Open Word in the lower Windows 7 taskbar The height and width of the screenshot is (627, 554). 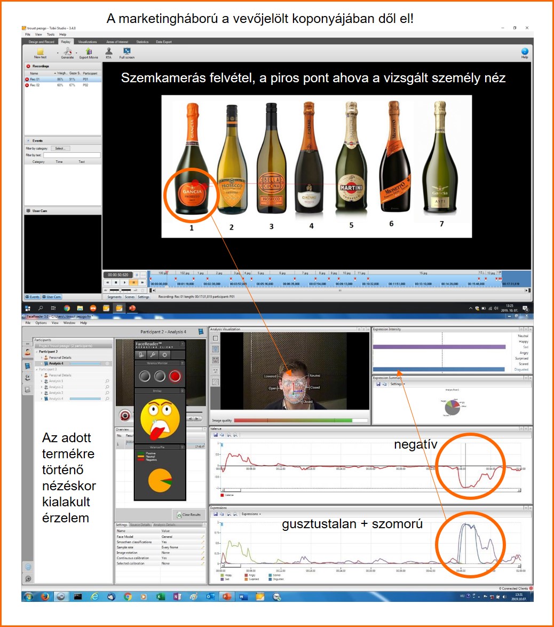click(x=243, y=597)
